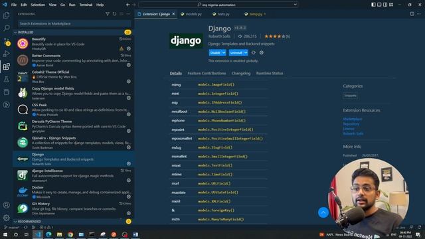The height and width of the screenshot is (239, 425).
Task: Open manage gear for CSS Peek extension
Action: point(129,114)
